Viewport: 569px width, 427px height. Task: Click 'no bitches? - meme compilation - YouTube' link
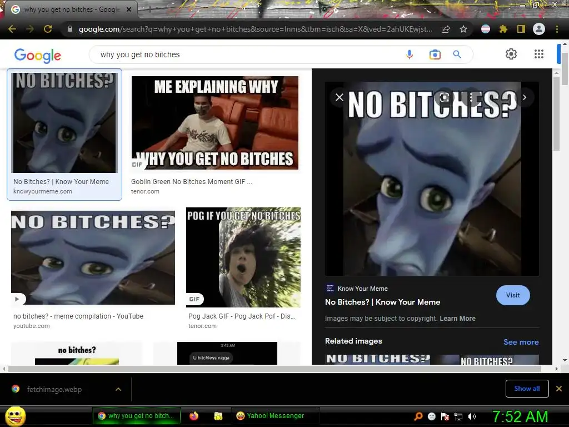pyautogui.click(x=78, y=316)
